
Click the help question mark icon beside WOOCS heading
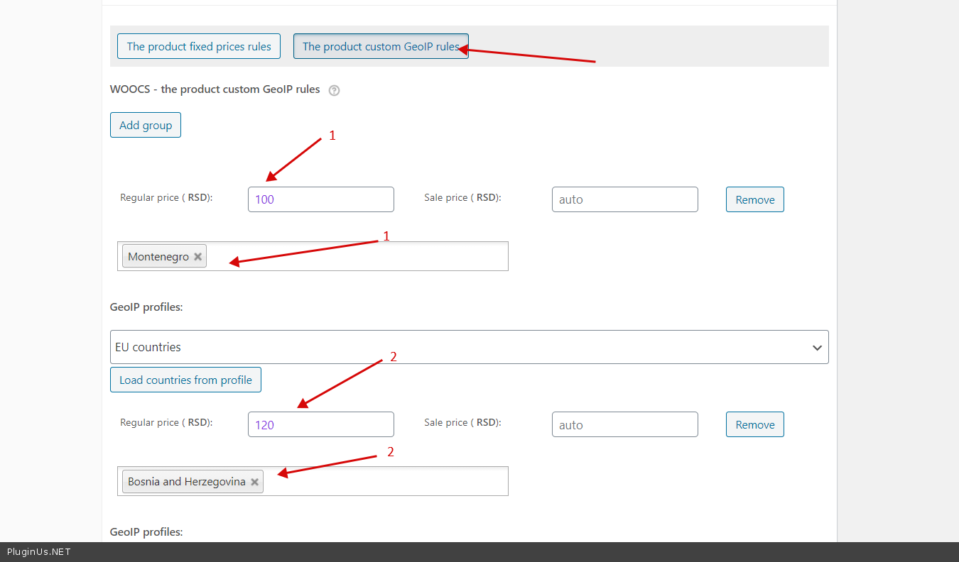click(x=335, y=90)
